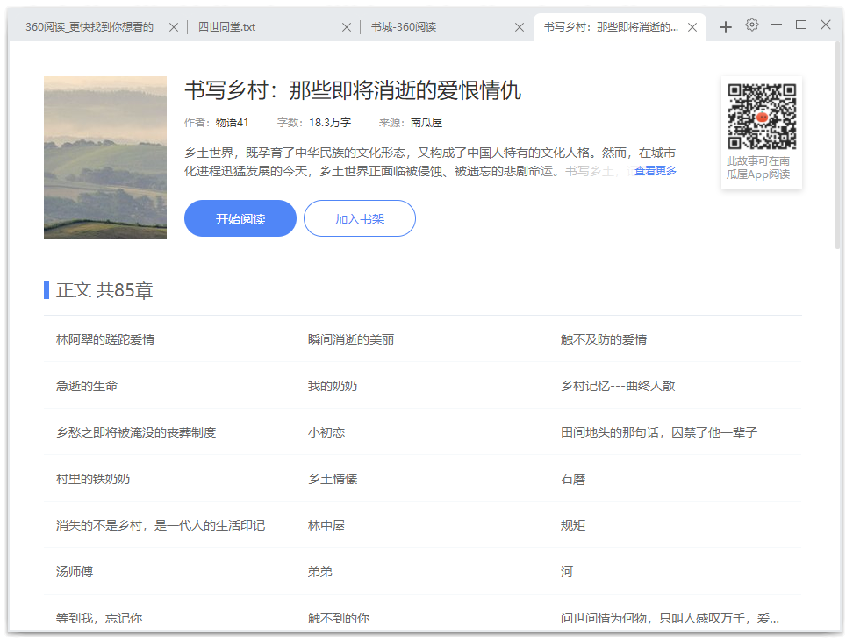Open chapter 村里的铁奶奶
The image size is (853, 641).
pos(93,478)
